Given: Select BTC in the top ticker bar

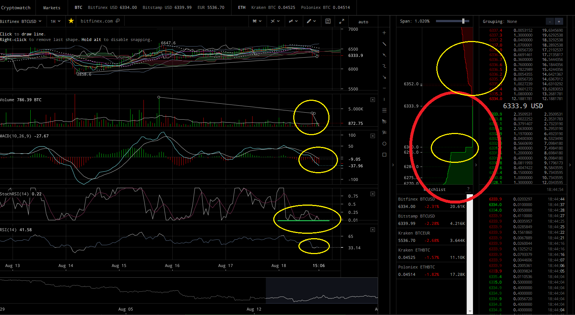Looking at the screenshot, I should click(78, 7).
